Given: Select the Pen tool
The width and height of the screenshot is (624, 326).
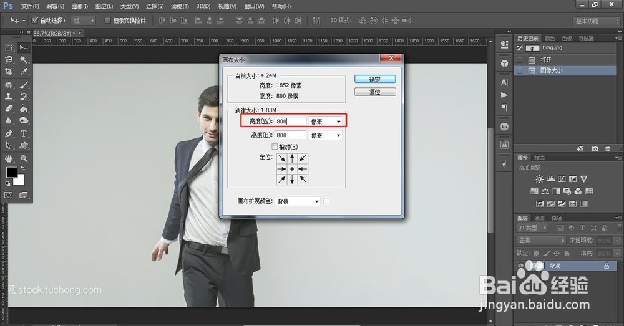Looking at the screenshot, I should coord(8,133).
